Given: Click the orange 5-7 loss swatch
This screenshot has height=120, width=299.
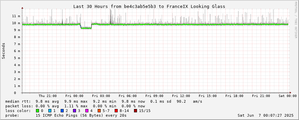Looking at the screenshot, I should [99, 111].
